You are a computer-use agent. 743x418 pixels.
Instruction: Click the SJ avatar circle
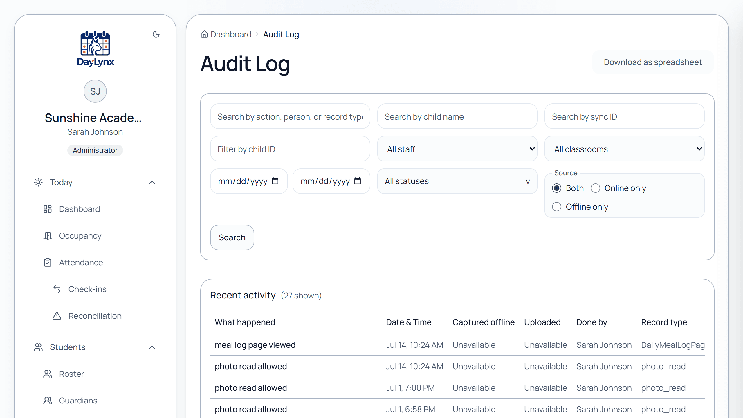(x=95, y=91)
